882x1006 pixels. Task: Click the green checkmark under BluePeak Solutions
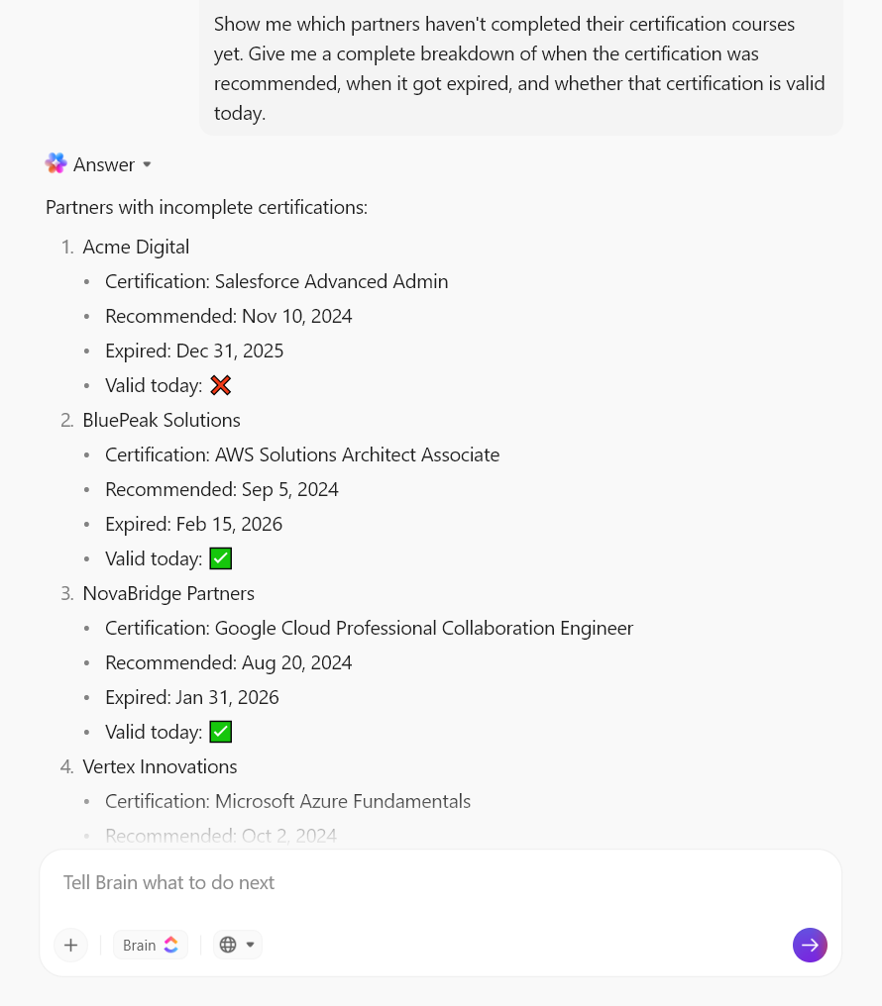[x=221, y=558]
